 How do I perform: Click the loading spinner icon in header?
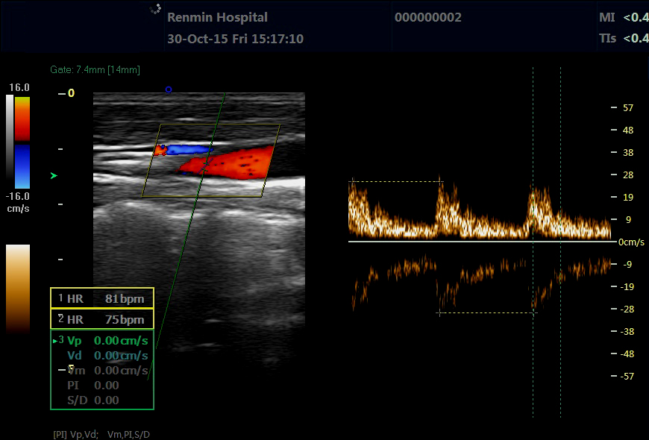(155, 9)
